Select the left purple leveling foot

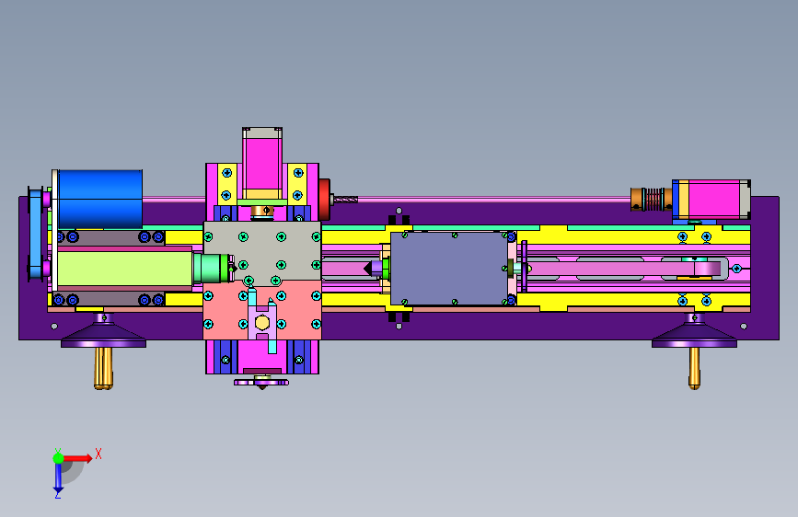103,332
